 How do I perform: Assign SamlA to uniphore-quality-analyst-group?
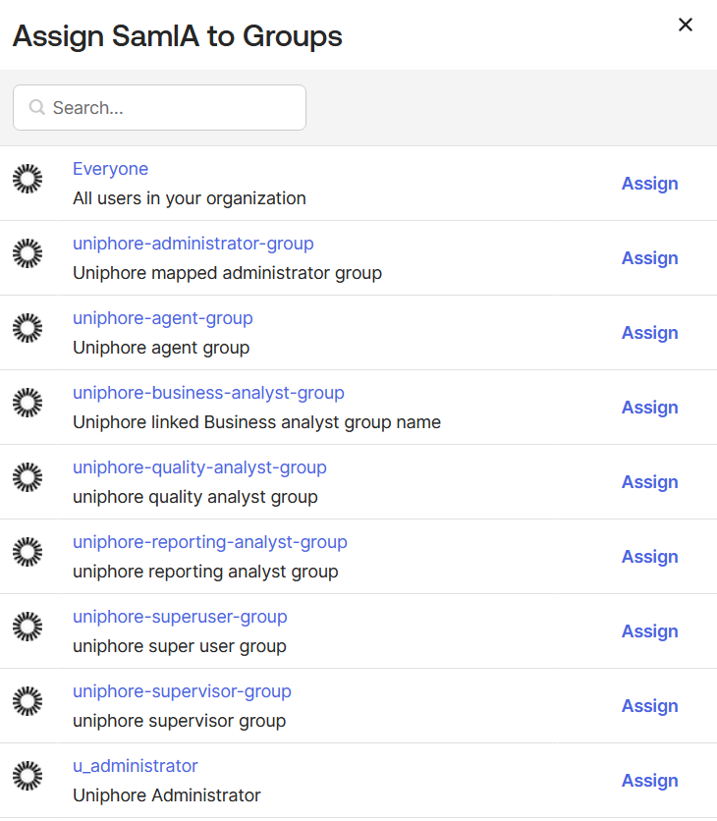pos(649,482)
